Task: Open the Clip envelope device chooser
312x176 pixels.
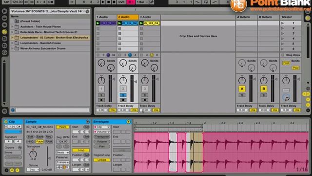Action: click(x=102, y=127)
